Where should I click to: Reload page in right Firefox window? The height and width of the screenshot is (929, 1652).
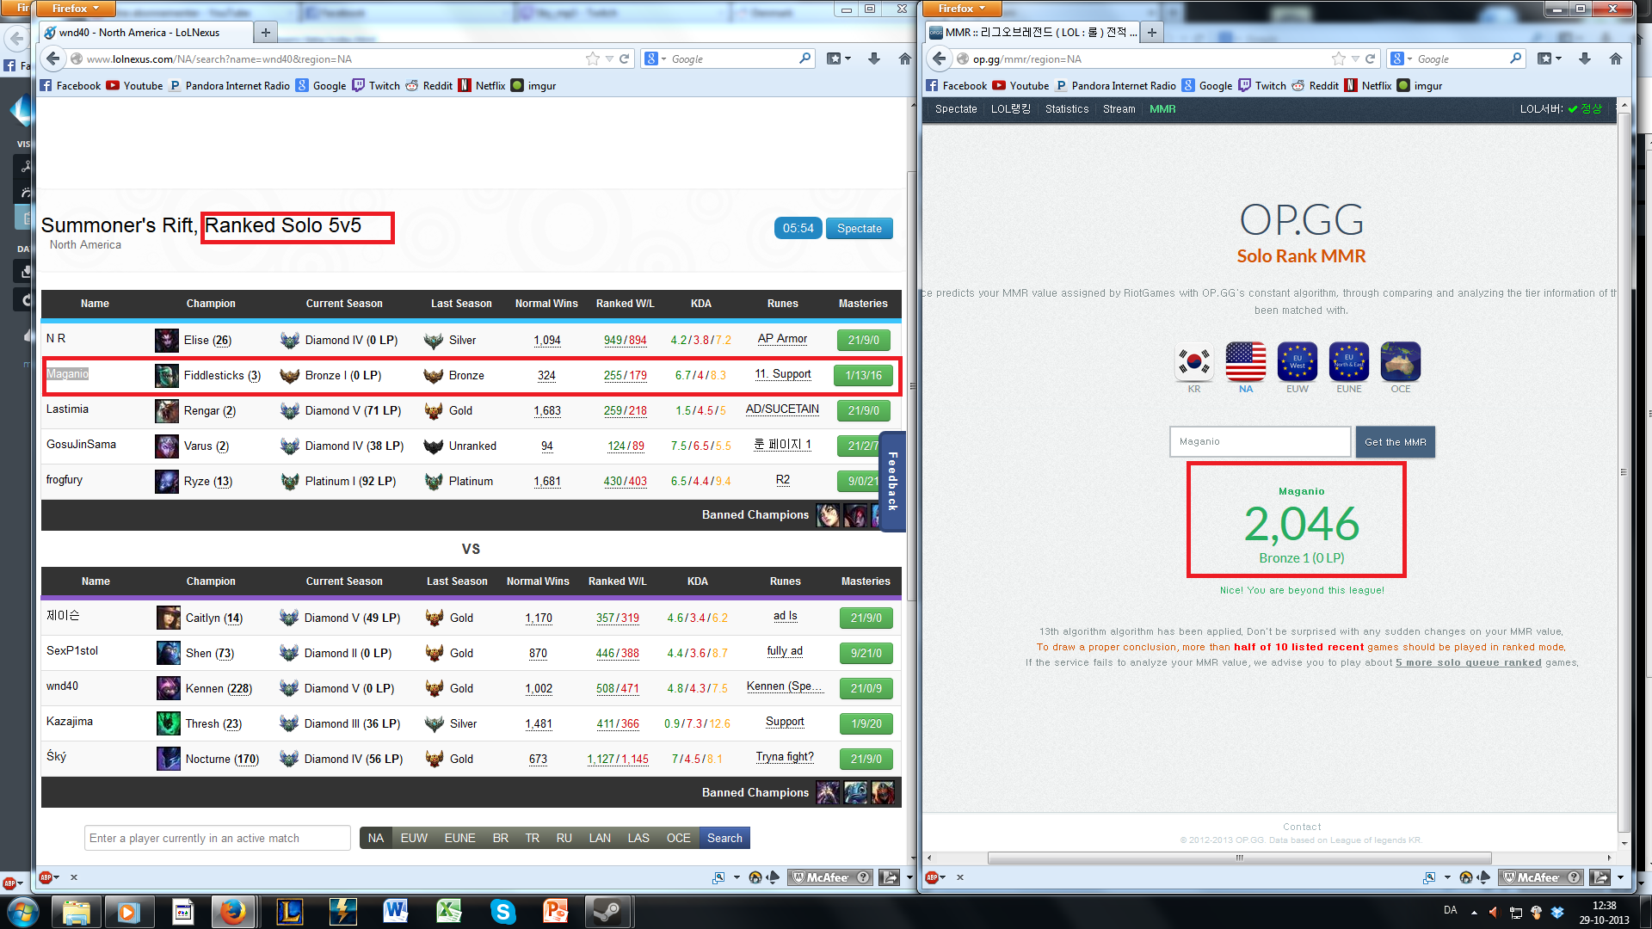[1370, 58]
